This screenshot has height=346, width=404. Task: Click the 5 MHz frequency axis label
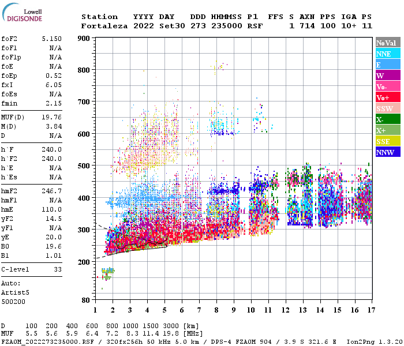click(164, 310)
